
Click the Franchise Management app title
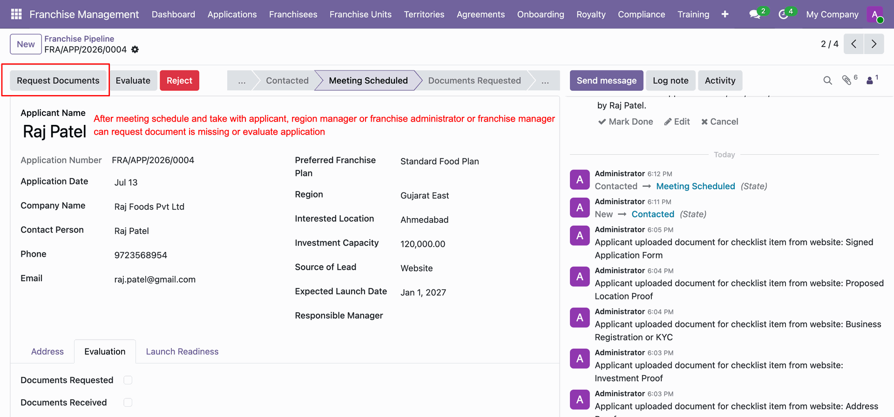coord(84,14)
